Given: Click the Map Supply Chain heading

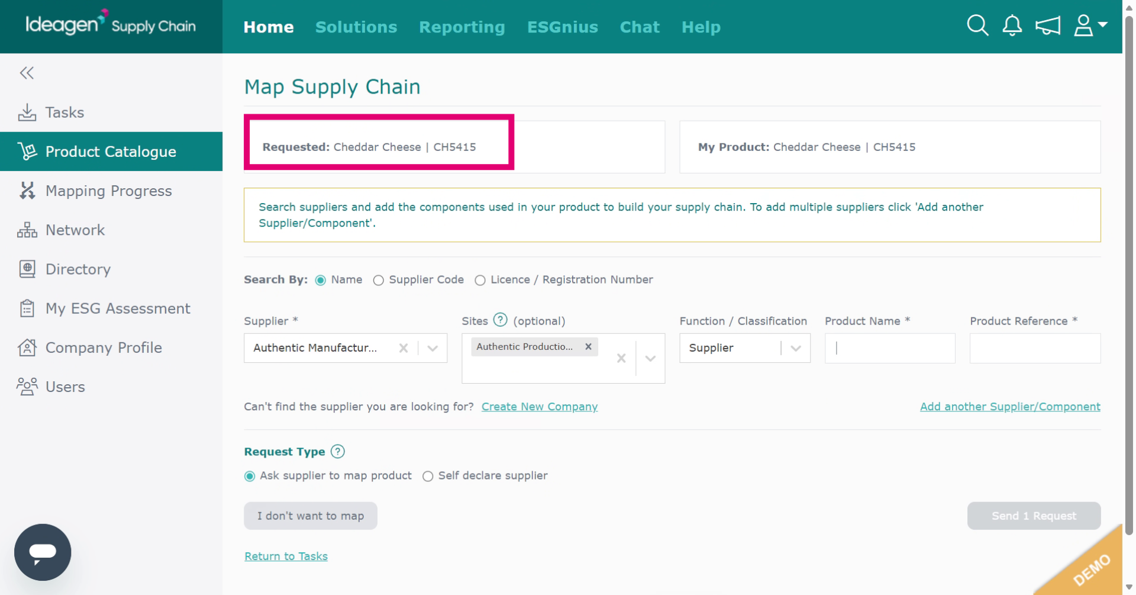Looking at the screenshot, I should coord(332,87).
